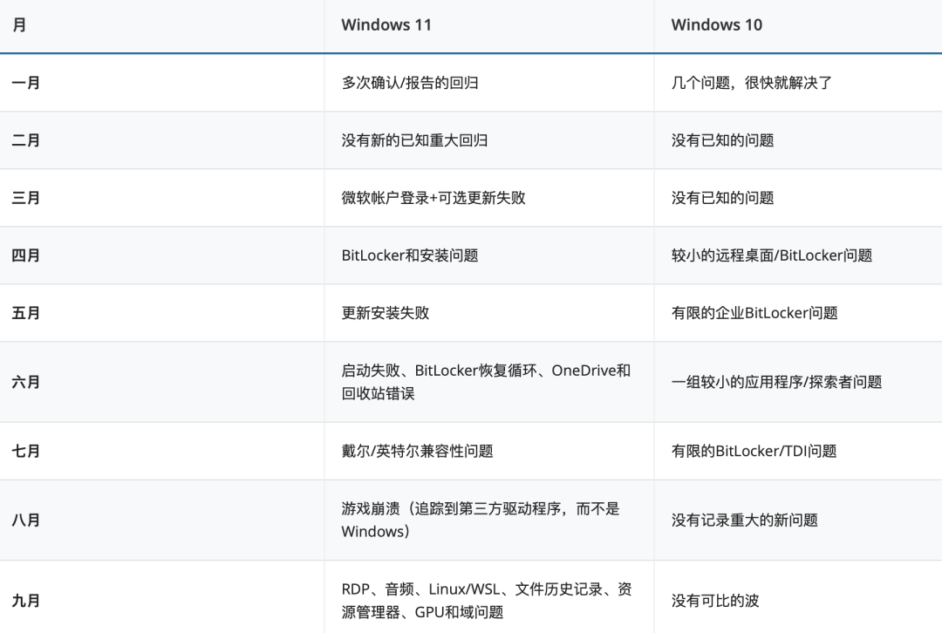Select the 七月 row label

pyautogui.click(x=26, y=452)
